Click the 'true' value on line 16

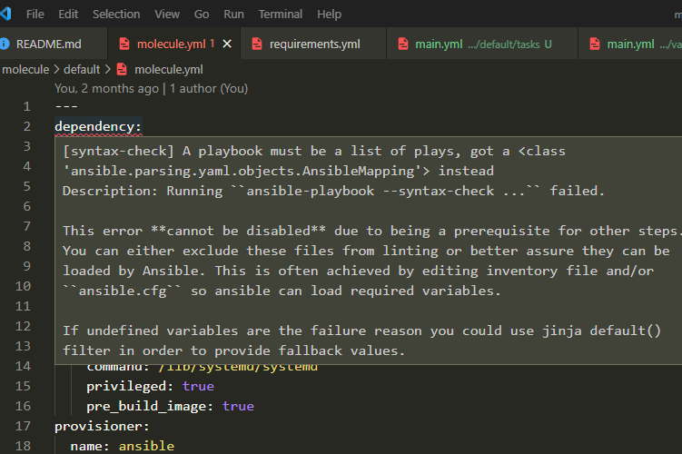pyautogui.click(x=238, y=406)
